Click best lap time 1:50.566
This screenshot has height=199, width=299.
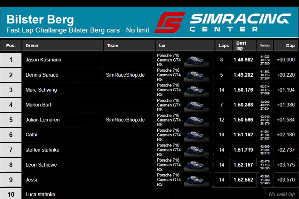point(243,120)
